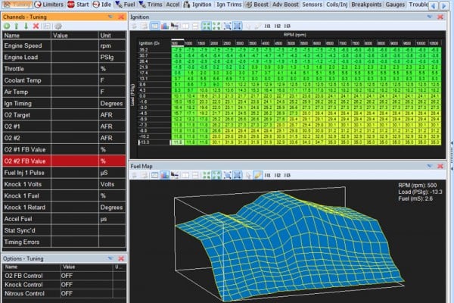This screenshot has width=454, height=303.
Task: Close the Fuel Map panel
Action: [440, 166]
